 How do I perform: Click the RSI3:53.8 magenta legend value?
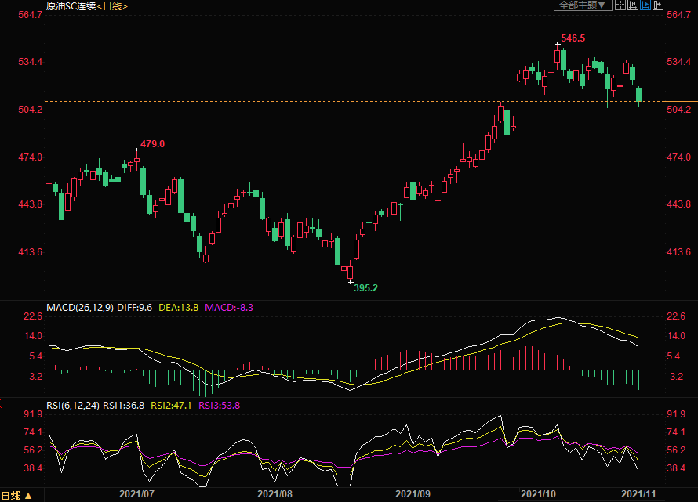tap(219, 406)
